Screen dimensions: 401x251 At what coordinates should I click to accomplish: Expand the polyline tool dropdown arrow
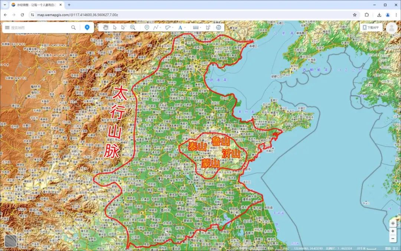pyautogui.click(x=160, y=27)
